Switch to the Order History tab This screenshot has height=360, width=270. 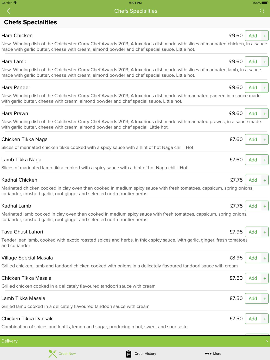click(141, 354)
